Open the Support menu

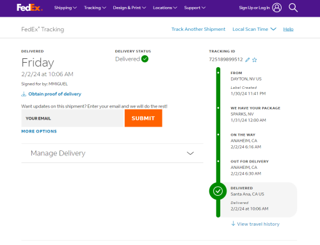click(195, 8)
